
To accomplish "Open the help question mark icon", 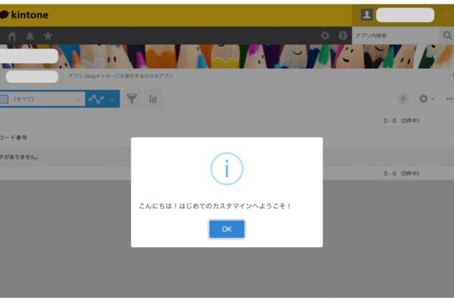I will (343, 35).
